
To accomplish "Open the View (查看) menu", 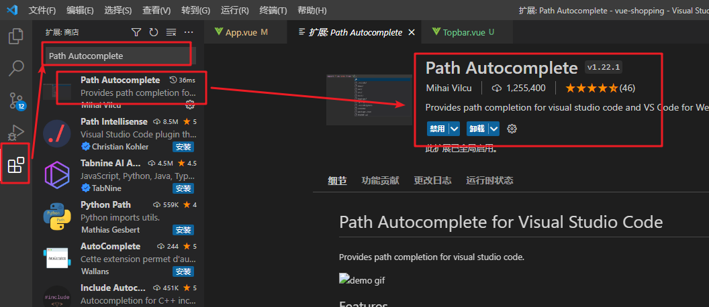I will [x=156, y=10].
